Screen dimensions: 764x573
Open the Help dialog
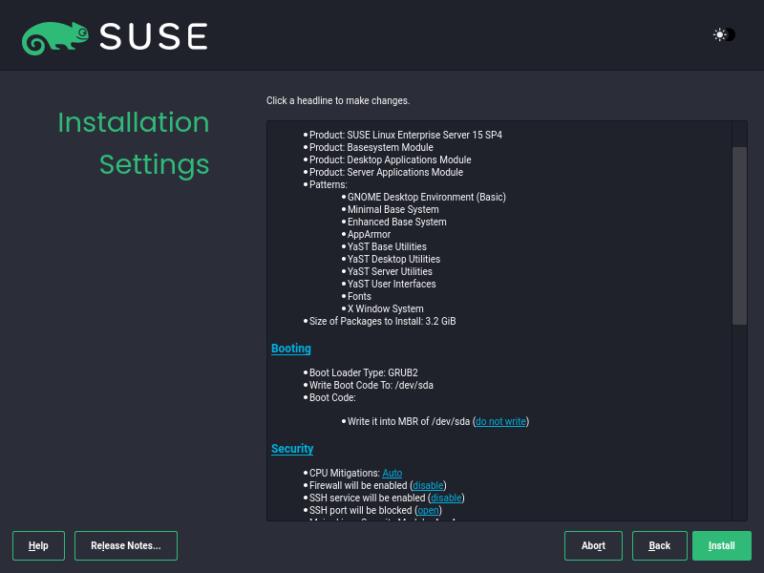pos(38,545)
